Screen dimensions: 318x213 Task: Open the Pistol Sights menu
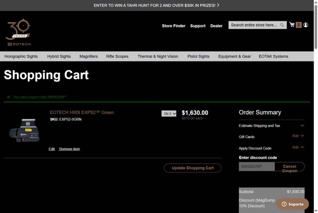click(198, 56)
